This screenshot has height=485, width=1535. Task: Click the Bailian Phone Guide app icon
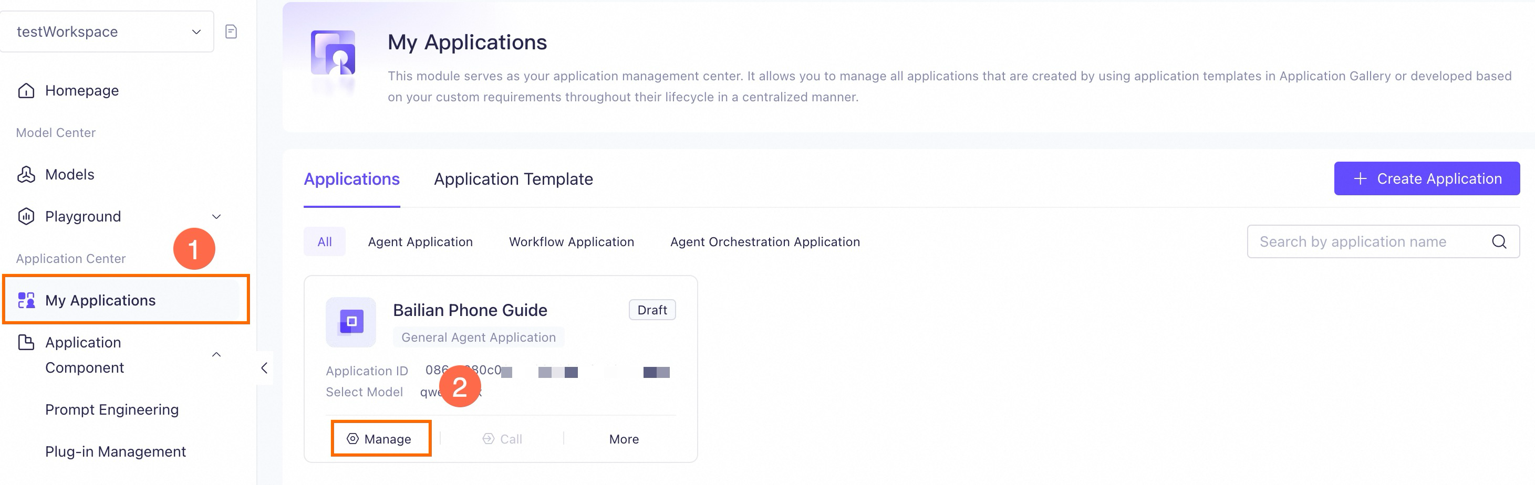point(351,322)
